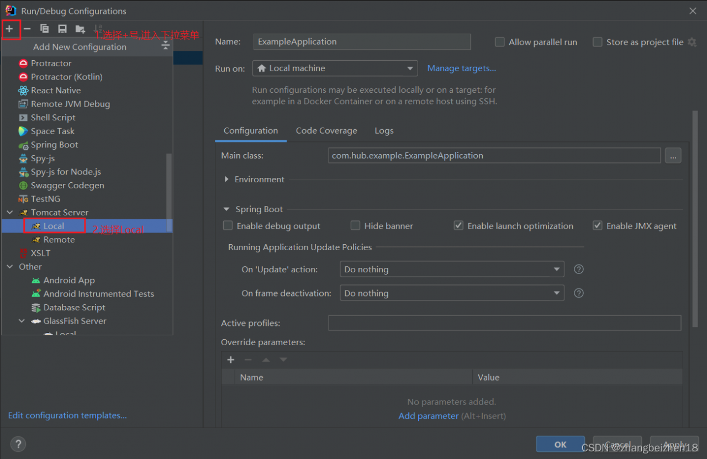Click the Protractor (Kotlin) icon
The image size is (707, 459).
(x=23, y=77)
